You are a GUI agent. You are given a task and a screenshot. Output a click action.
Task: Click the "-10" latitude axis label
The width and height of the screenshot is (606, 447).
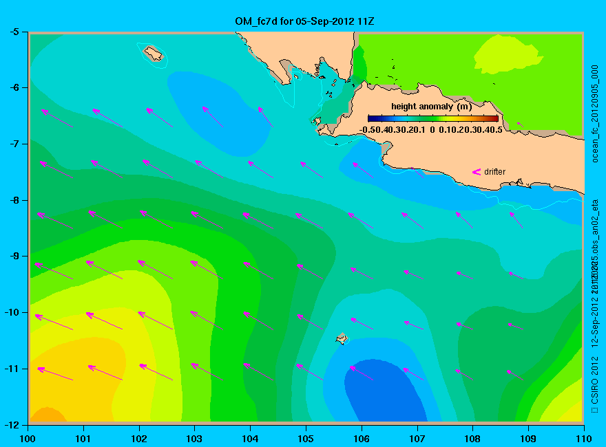point(12,312)
